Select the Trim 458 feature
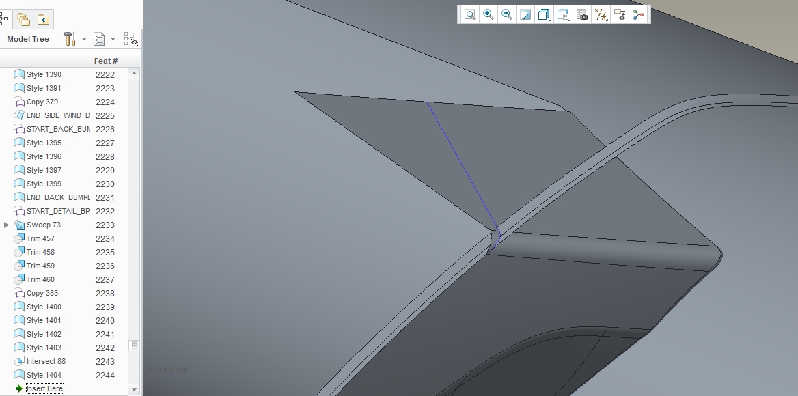 (x=40, y=252)
